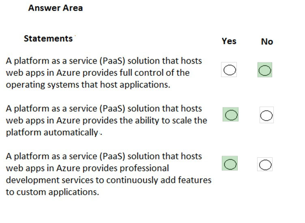This screenshot has width=305, height=223.
Task: Click the first statement's opening line about PaaS
Action: pos(104,61)
